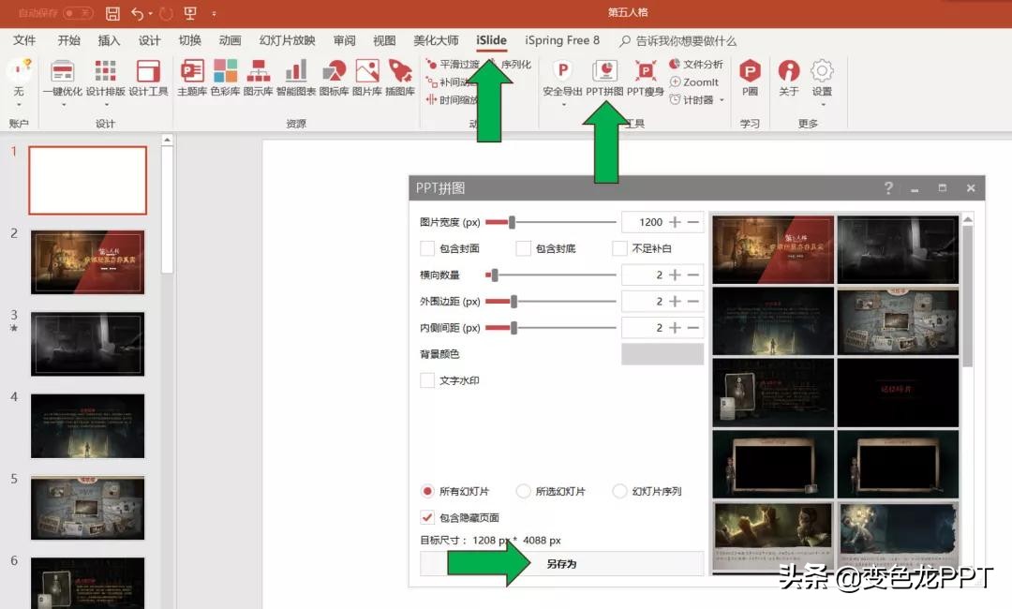Open the 色彩库 color library
Viewport: 1012px width, 609px height.
point(225,78)
